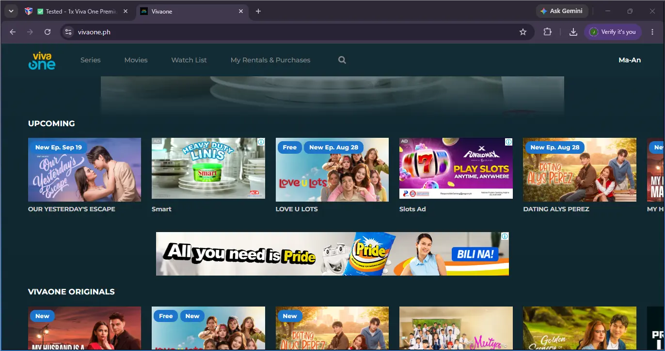Click the New badge on My Husband thumbnail
Image resolution: width=665 pixels, height=351 pixels.
[42, 316]
